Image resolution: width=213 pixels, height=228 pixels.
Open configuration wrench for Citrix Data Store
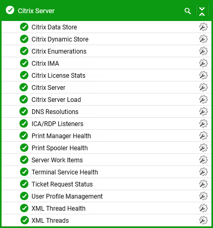(x=204, y=27)
